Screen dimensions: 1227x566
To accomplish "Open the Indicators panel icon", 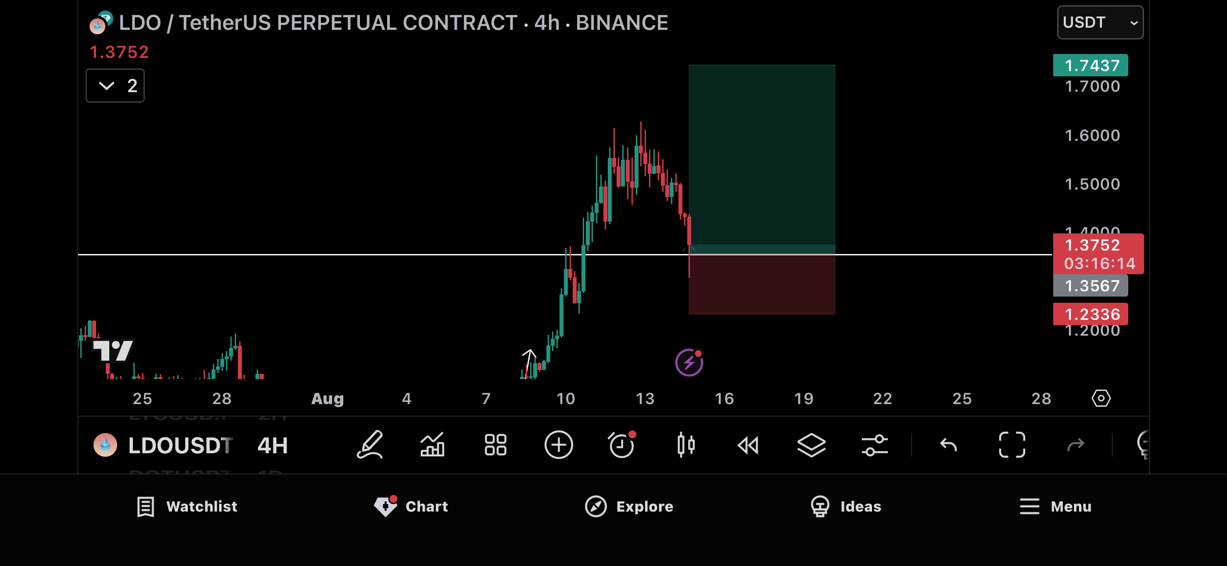I will pos(433,445).
